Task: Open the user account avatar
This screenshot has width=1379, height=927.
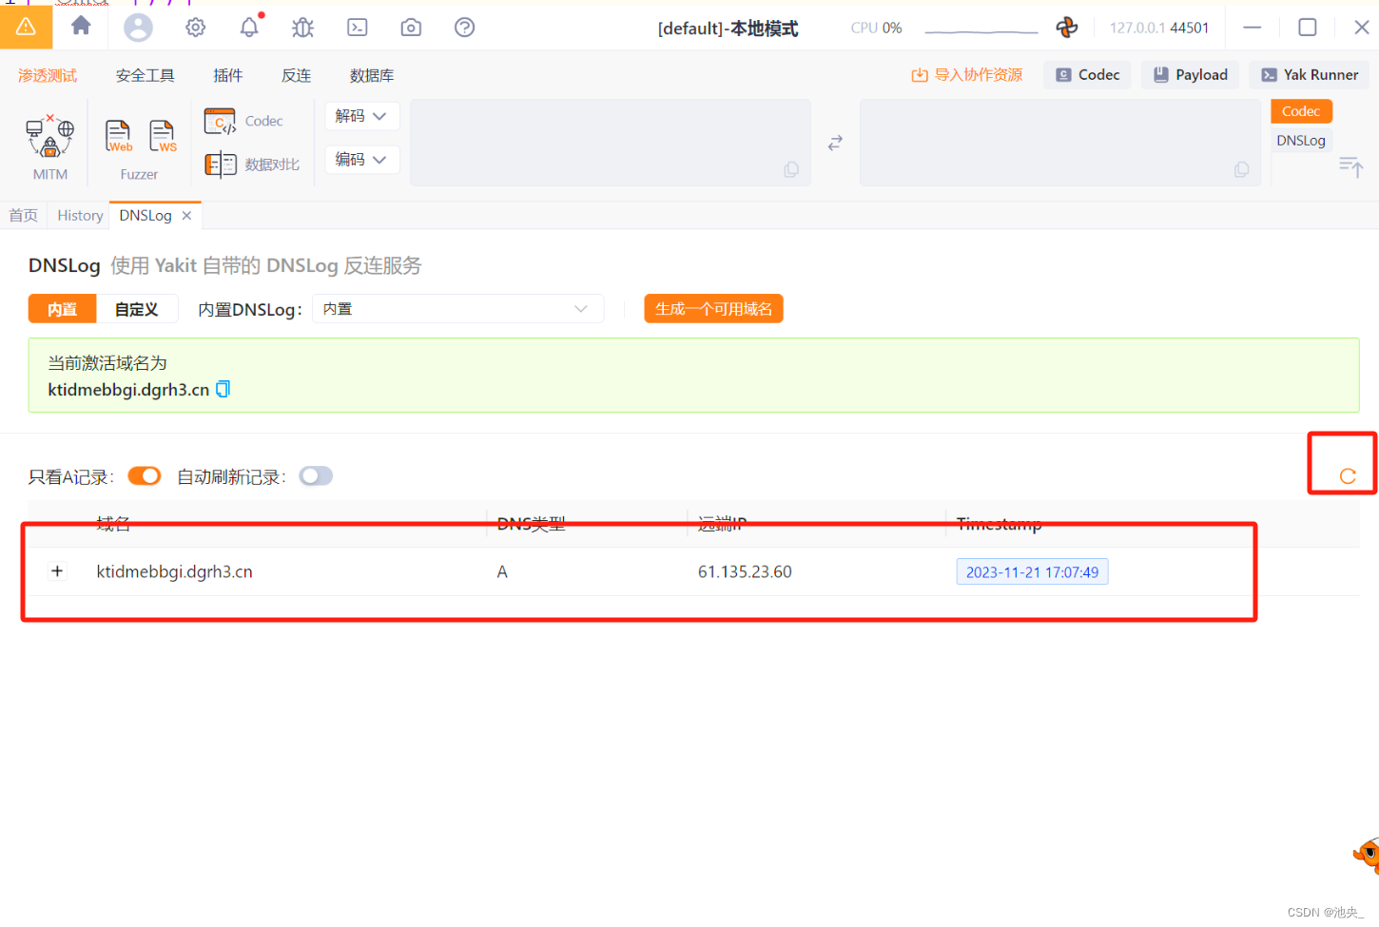Action: point(138,28)
